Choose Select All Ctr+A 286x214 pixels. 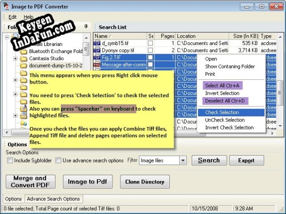222,85
